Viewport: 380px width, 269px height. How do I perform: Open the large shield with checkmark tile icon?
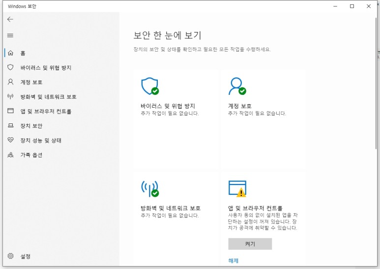[x=150, y=86]
